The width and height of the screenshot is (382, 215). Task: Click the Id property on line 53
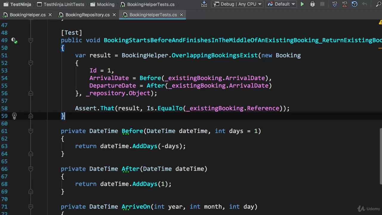(x=93, y=70)
